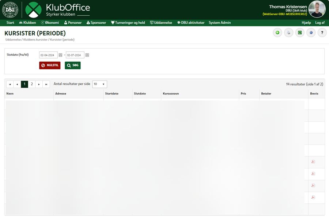Sort table by Pris column header
This screenshot has width=329, height=218.
pyautogui.click(x=243, y=94)
